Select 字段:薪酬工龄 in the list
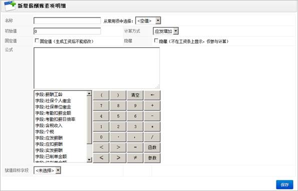The width and height of the screenshot is (298, 191). coord(49,94)
